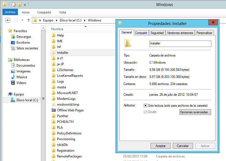The image size is (226, 161).
Task: Open Vídeos library icon
Action: coord(13,83)
